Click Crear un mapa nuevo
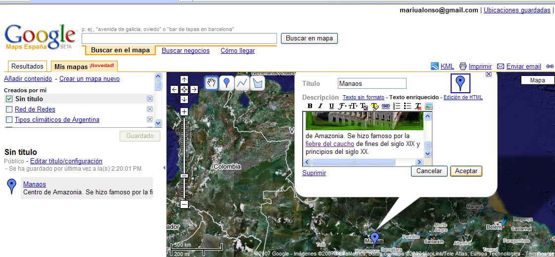This screenshot has height=257, width=555. coord(90,79)
